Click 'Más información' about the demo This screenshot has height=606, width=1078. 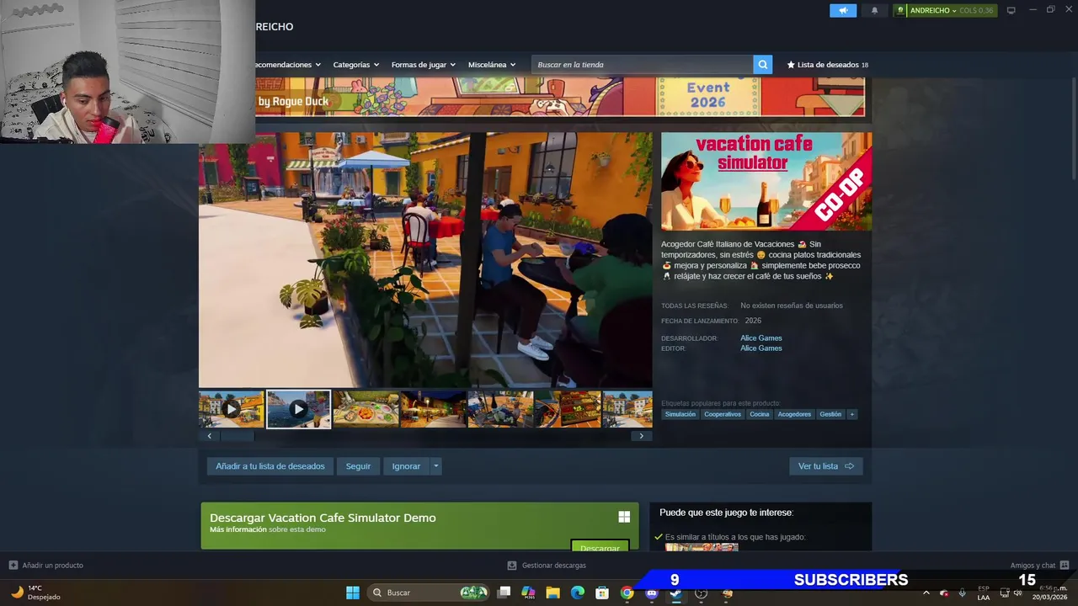(x=237, y=529)
